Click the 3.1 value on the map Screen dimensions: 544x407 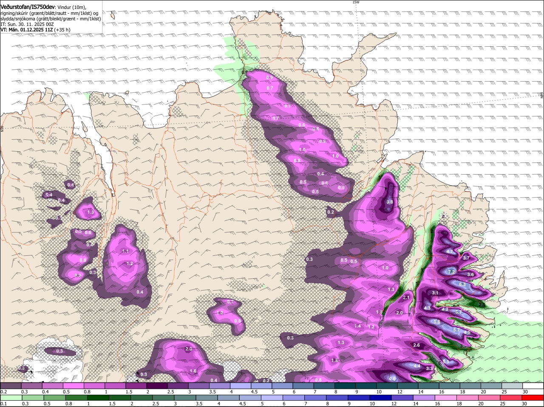coord(435,293)
